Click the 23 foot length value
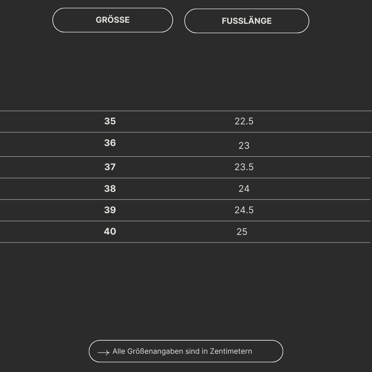372x372 pixels. tap(244, 146)
